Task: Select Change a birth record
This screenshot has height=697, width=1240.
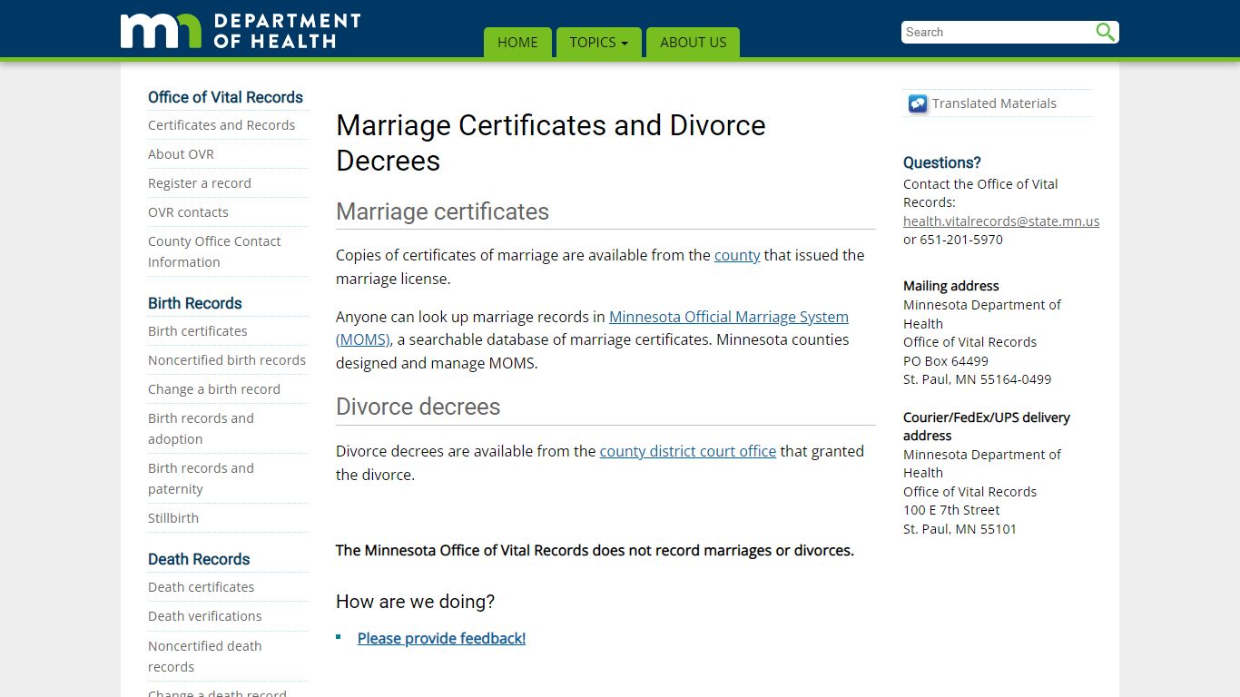Action: [214, 389]
